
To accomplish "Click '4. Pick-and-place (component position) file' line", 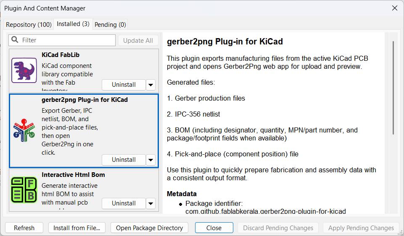I will tap(232, 154).
